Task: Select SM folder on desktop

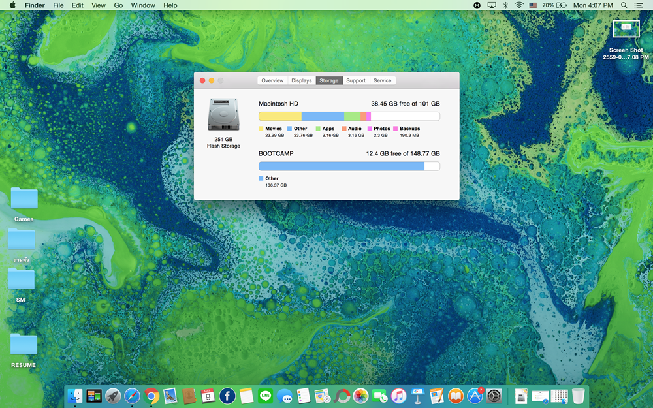Action: pyautogui.click(x=21, y=285)
